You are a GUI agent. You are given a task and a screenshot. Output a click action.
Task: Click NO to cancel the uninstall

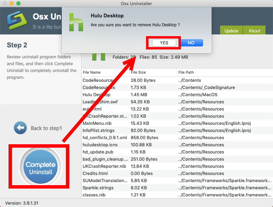(x=191, y=43)
